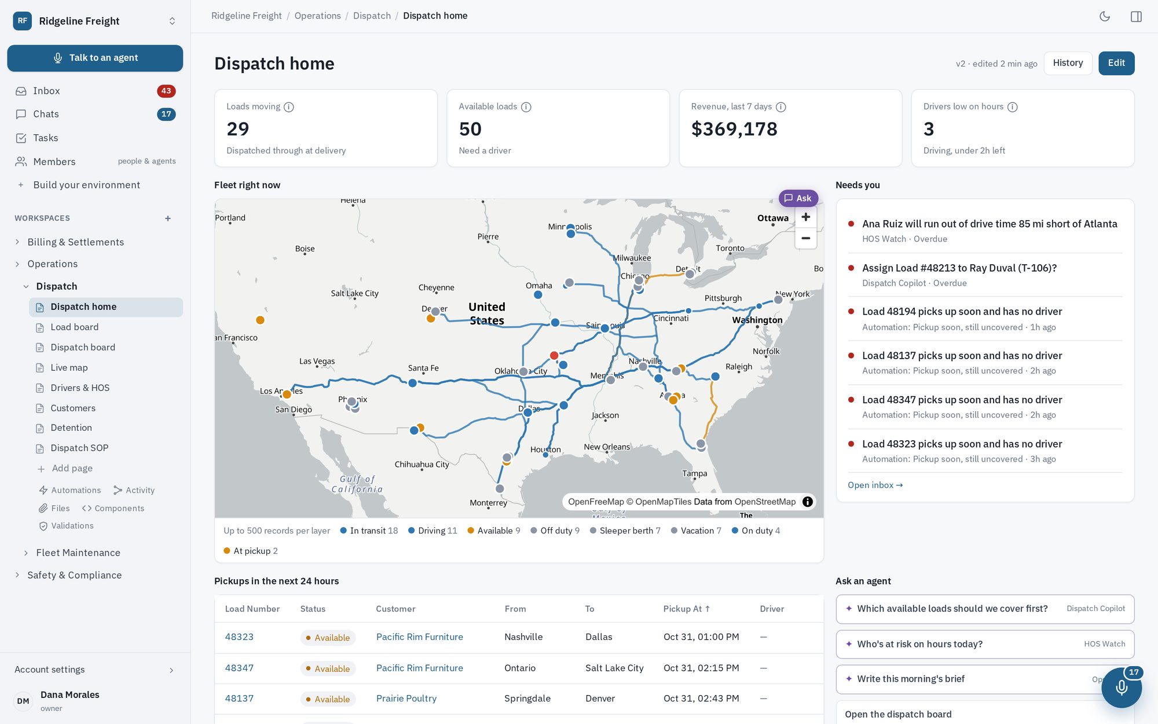Open Ridgeline Freight organization switcher
The image size is (1158, 724).
[x=95, y=21]
